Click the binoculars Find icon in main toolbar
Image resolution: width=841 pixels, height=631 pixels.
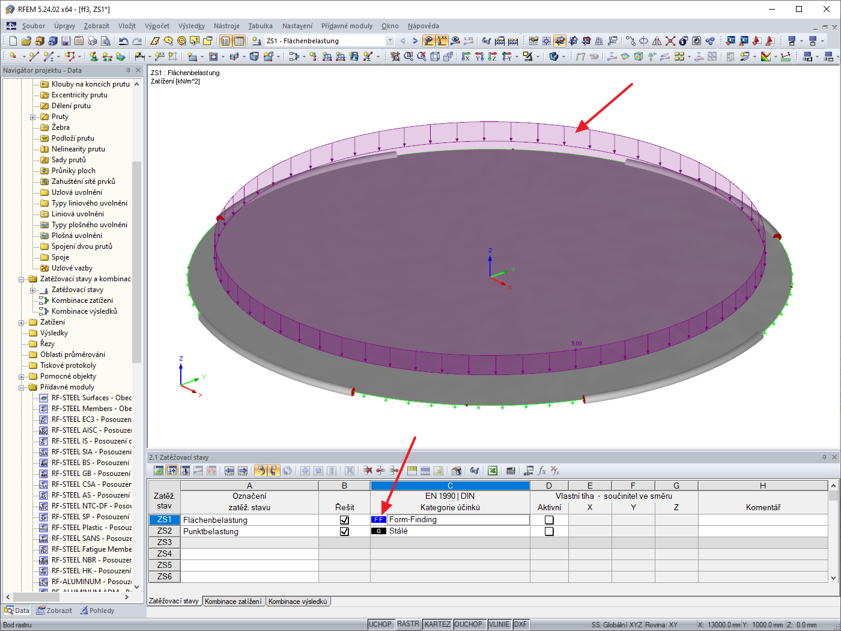pos(486,41)
